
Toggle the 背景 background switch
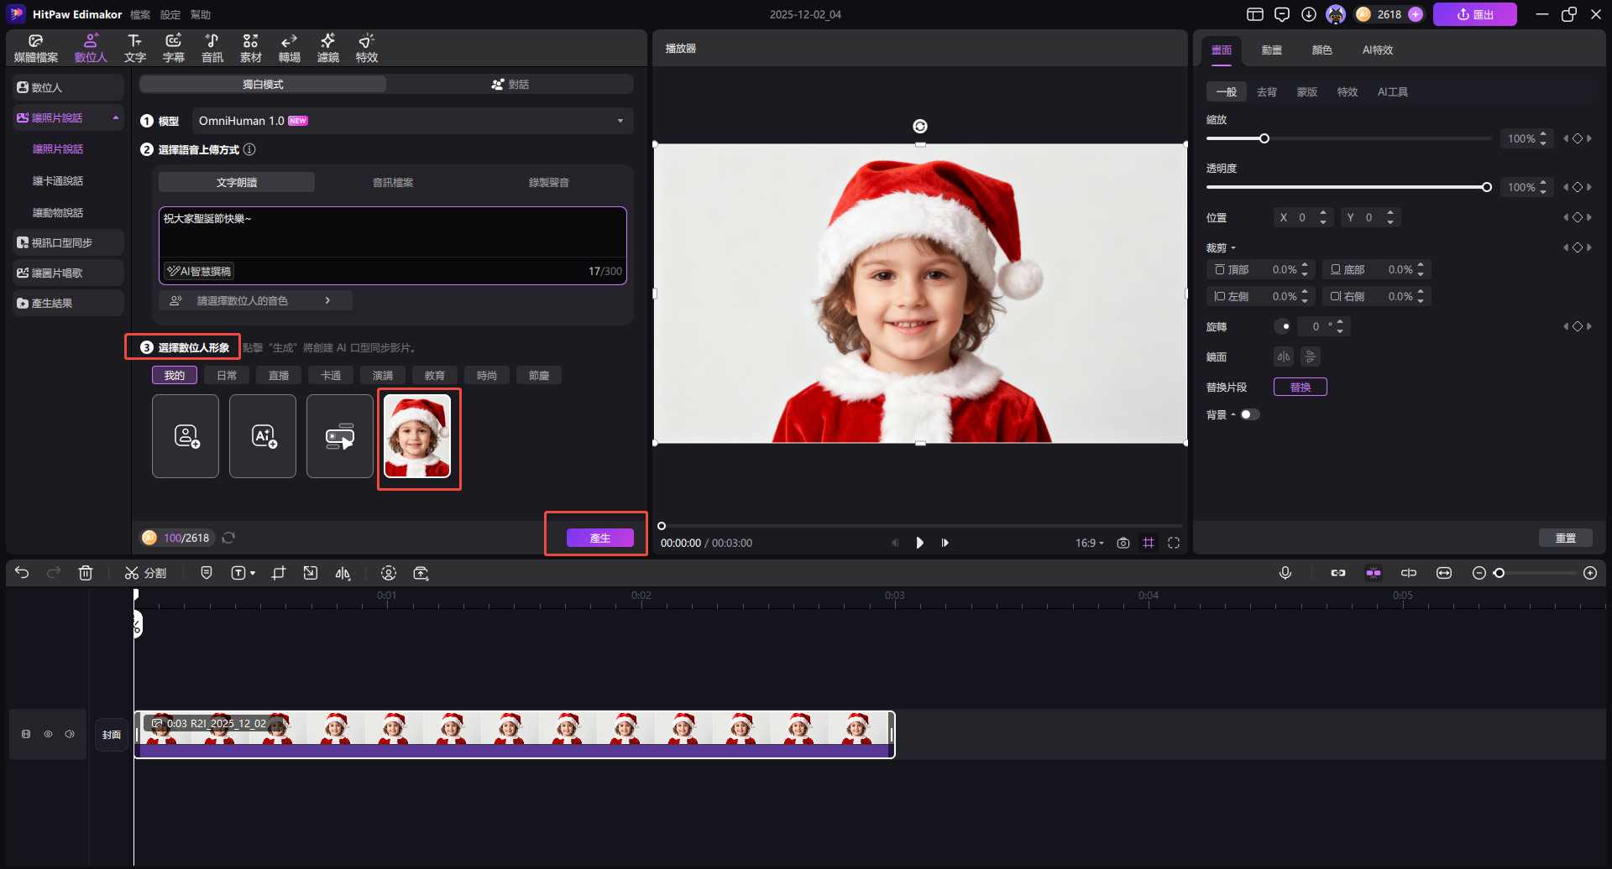coord(1249,414)
